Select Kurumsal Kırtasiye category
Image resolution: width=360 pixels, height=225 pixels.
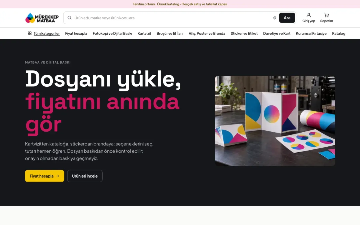coord(311,33)
